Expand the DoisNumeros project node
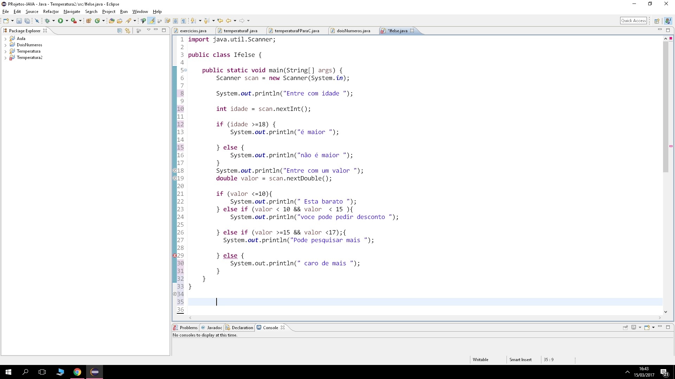This screenshot has width=675, height=379. tap(5, 45)
